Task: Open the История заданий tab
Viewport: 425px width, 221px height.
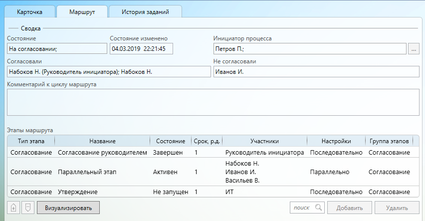Action: click(145, 11)
